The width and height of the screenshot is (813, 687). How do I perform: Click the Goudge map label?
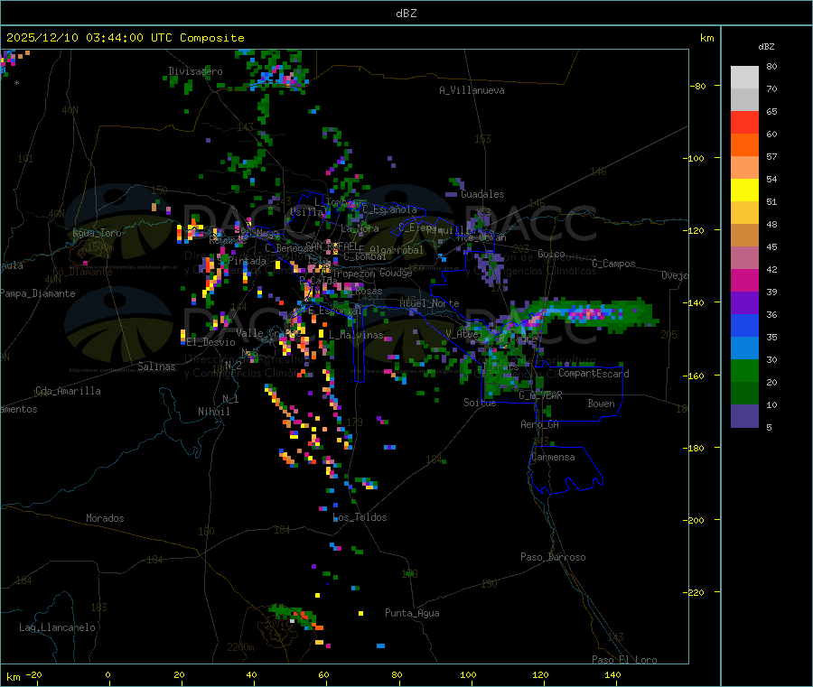pyautogui.click(x=396, y=273)
